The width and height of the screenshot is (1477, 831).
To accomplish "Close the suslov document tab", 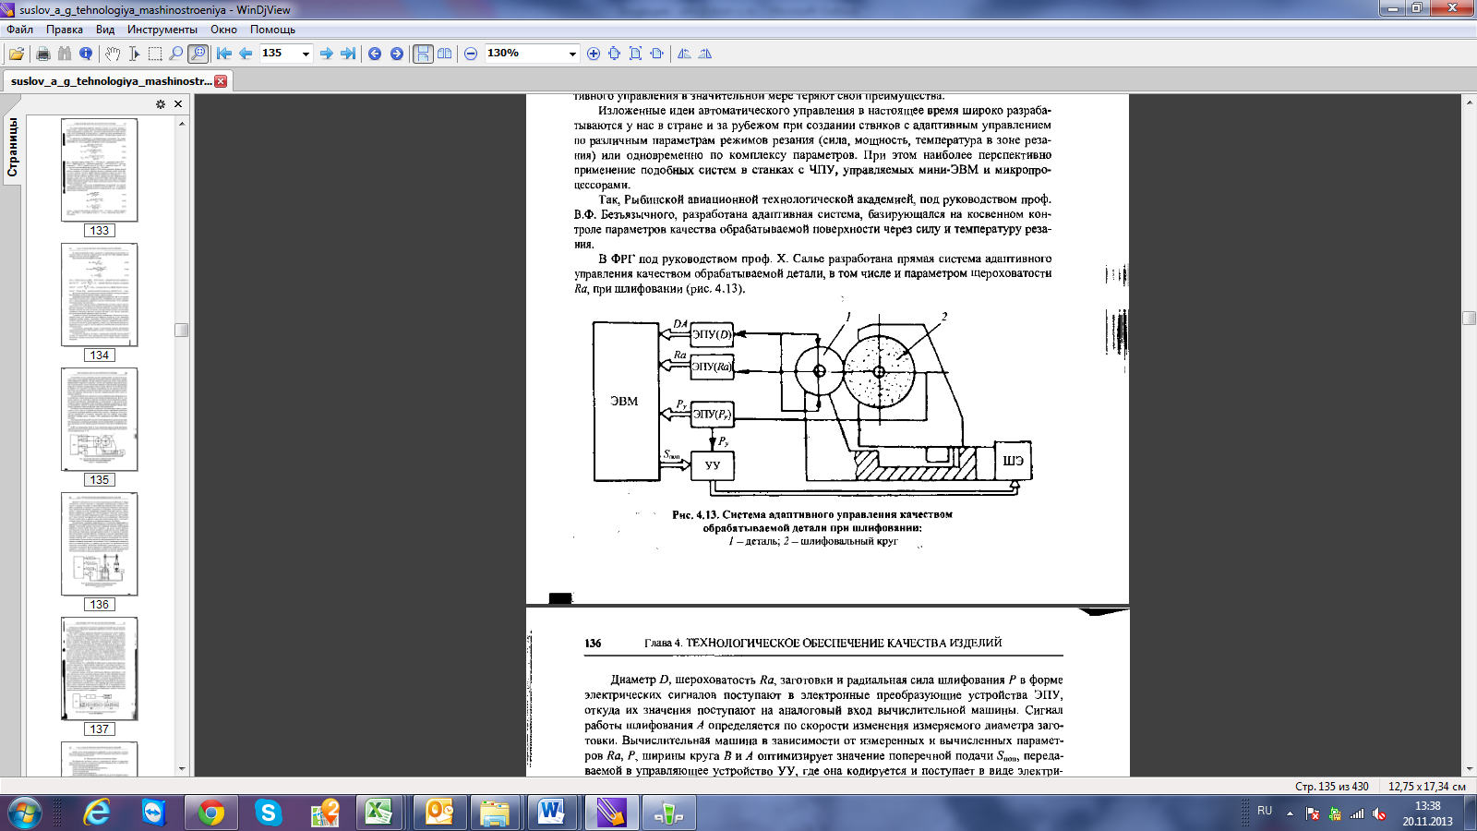I will point(221,81).
